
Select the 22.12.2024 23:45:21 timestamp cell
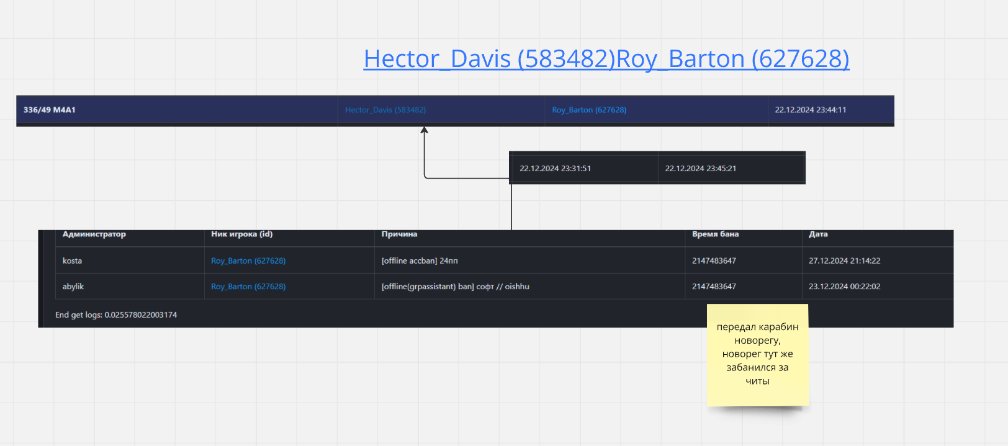[x=700, y=168]
